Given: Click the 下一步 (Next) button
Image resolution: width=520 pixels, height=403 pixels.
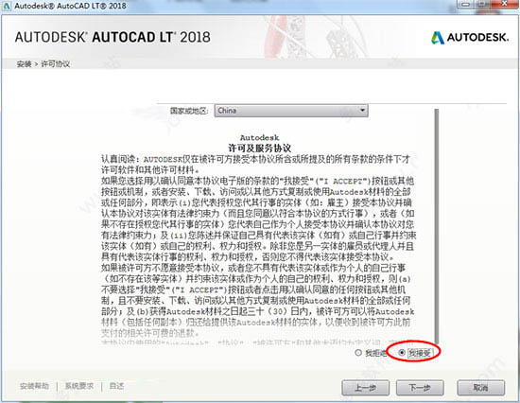Looking at the screenshot, I should point(420,388).
